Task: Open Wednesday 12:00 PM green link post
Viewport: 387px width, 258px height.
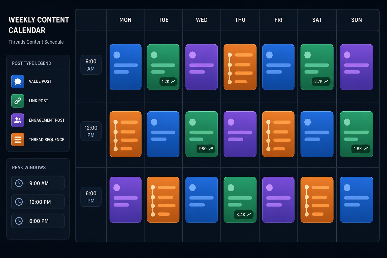Action: (202, 134)
